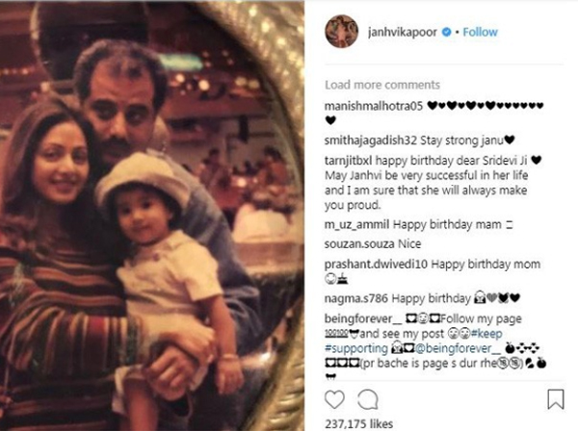Visit nagma.s786 commenter profile

point(356,298)
